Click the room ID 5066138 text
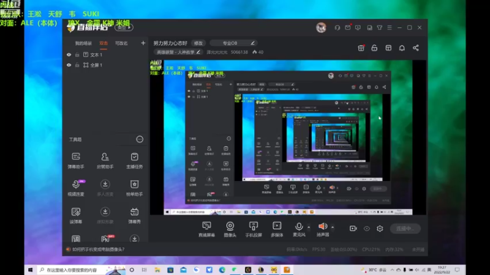This screenshot has height=275, width=490. 239,52
